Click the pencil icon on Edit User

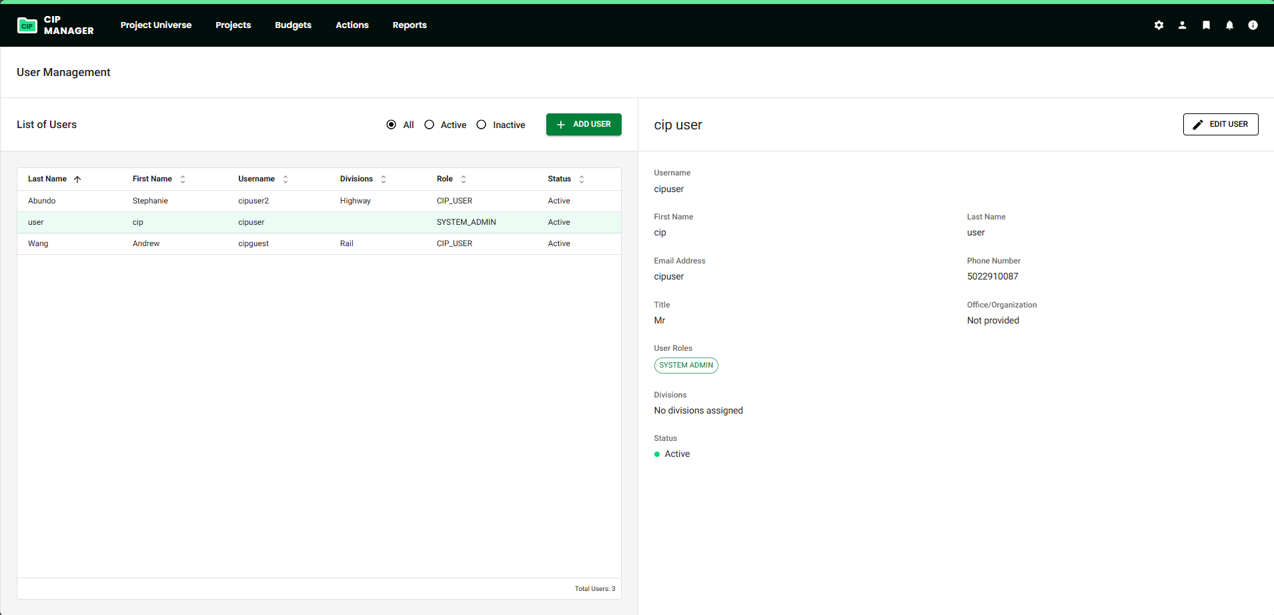[1198, 125]
